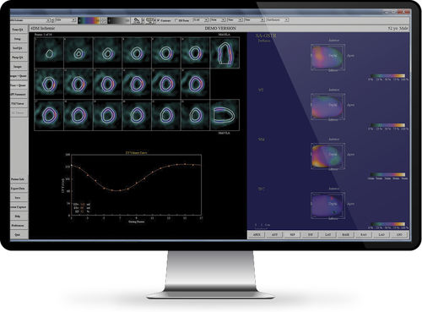Select the LAT view orientation
Screen dimensions: 422x312
click(328, 234)
